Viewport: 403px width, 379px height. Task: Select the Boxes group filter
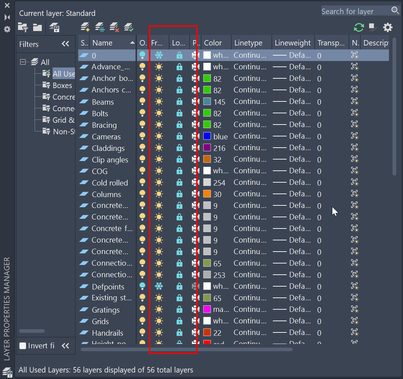[62, 85]
